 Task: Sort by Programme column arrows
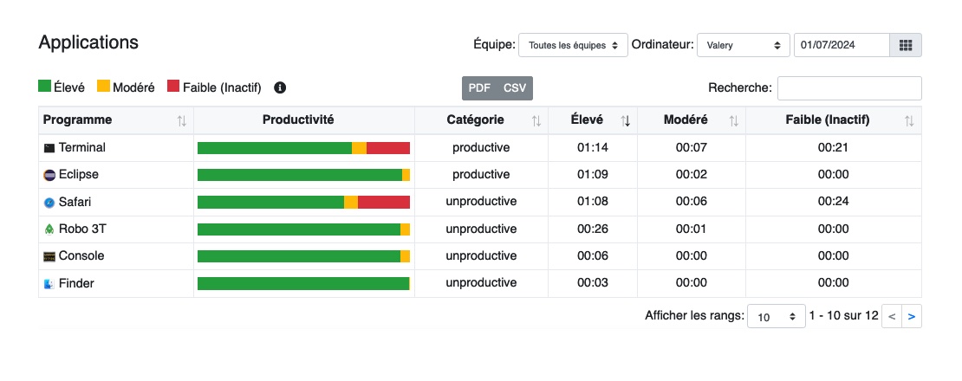pos(182,120)
